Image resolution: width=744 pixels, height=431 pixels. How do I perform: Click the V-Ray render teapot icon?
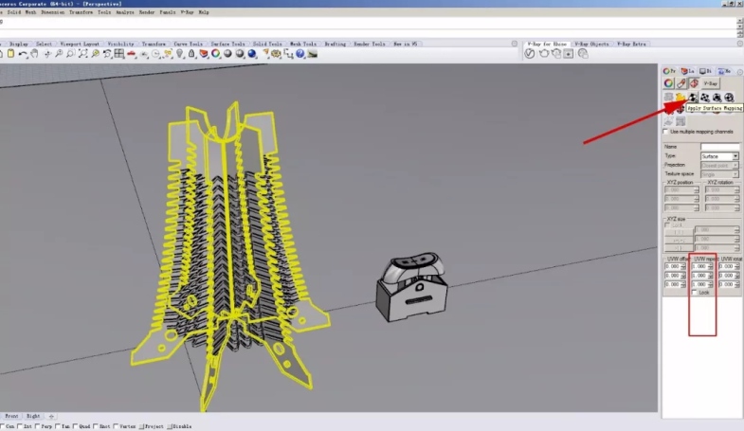pyautogui.click(x=543, y=54)
